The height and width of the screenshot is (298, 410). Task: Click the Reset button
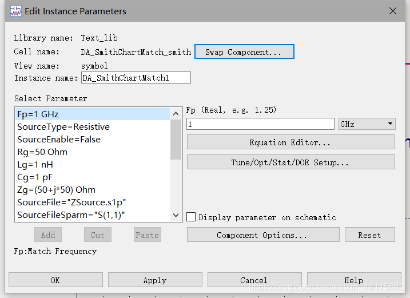(x=370, y=235)
